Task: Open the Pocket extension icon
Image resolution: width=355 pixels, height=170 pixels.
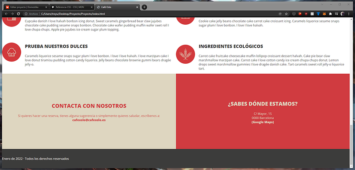Action: [294, 14]
